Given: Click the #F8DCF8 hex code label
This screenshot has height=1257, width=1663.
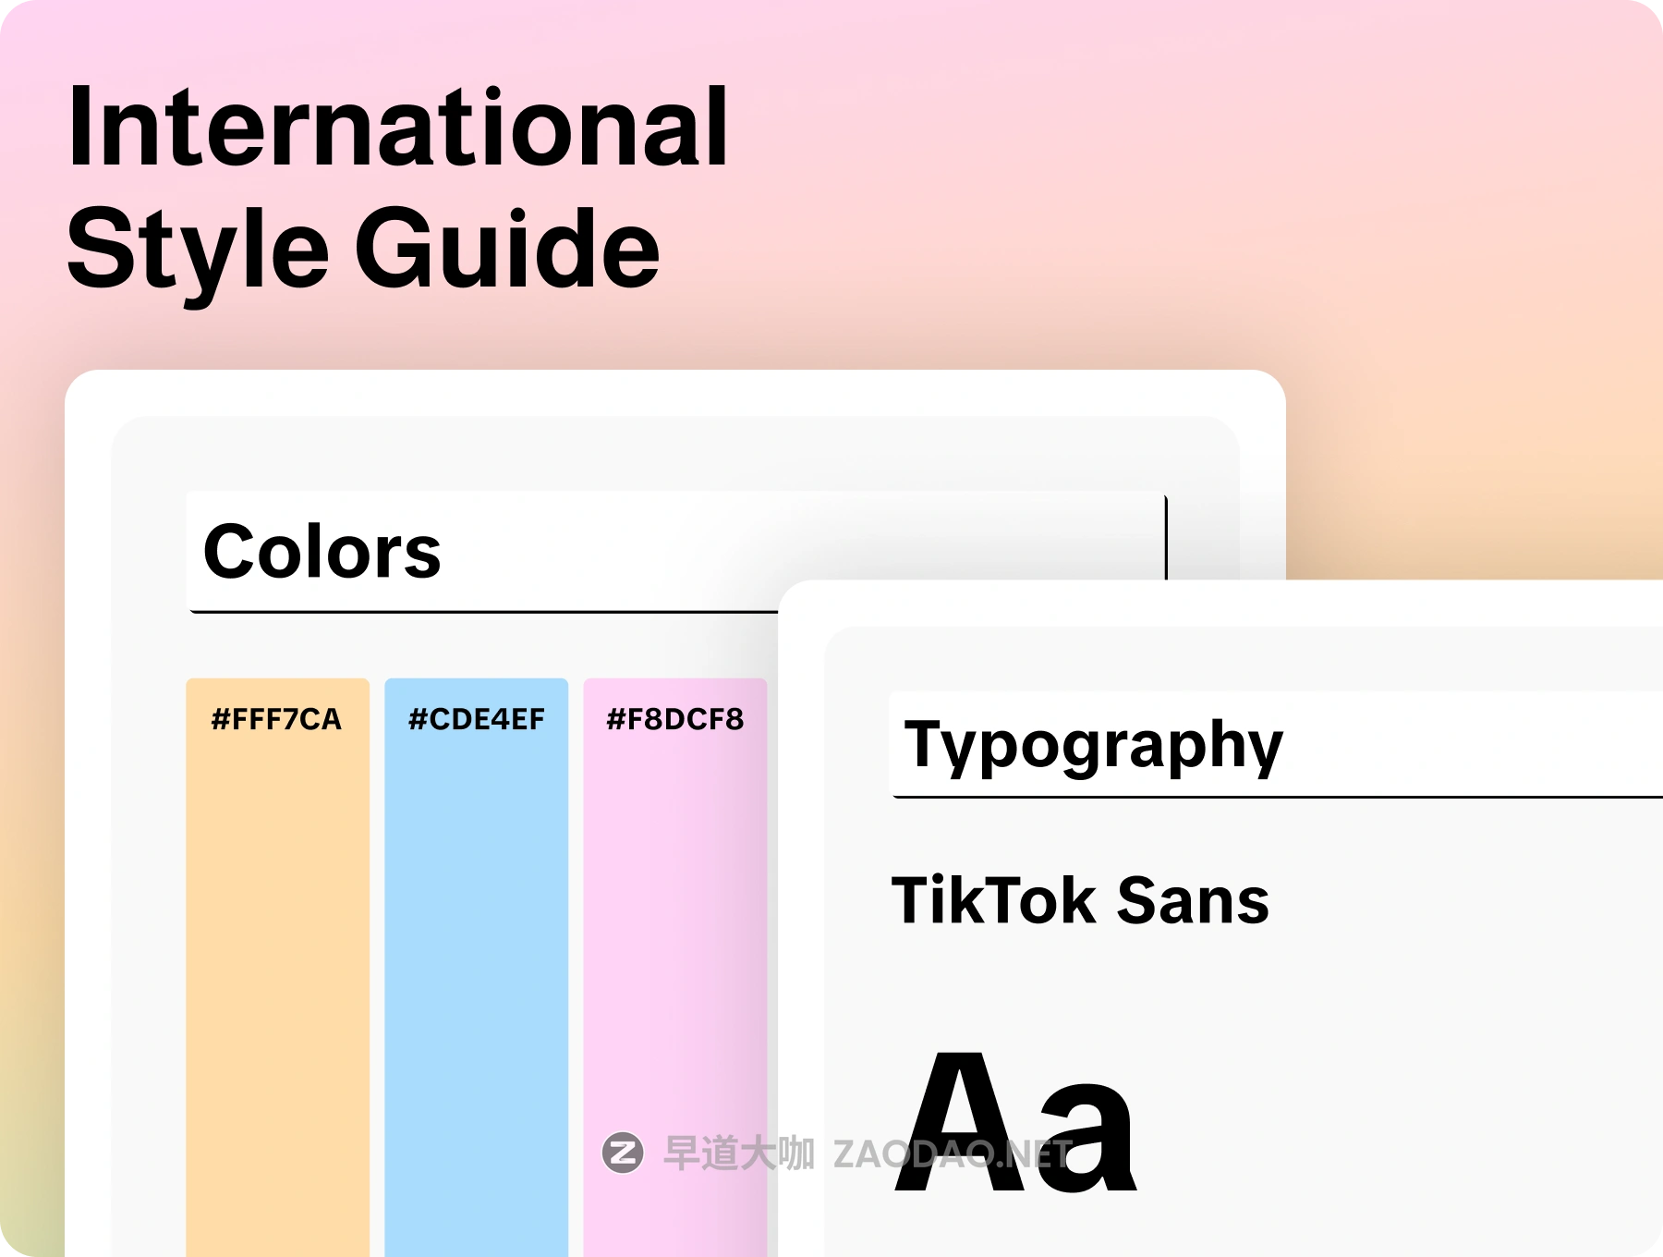Looking at the screenshot, I should tap(674, 719).
